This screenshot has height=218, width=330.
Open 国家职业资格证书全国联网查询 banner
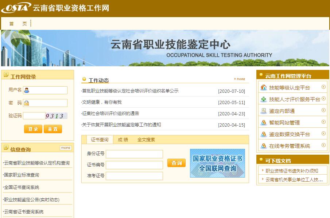(x=217, y=163)
